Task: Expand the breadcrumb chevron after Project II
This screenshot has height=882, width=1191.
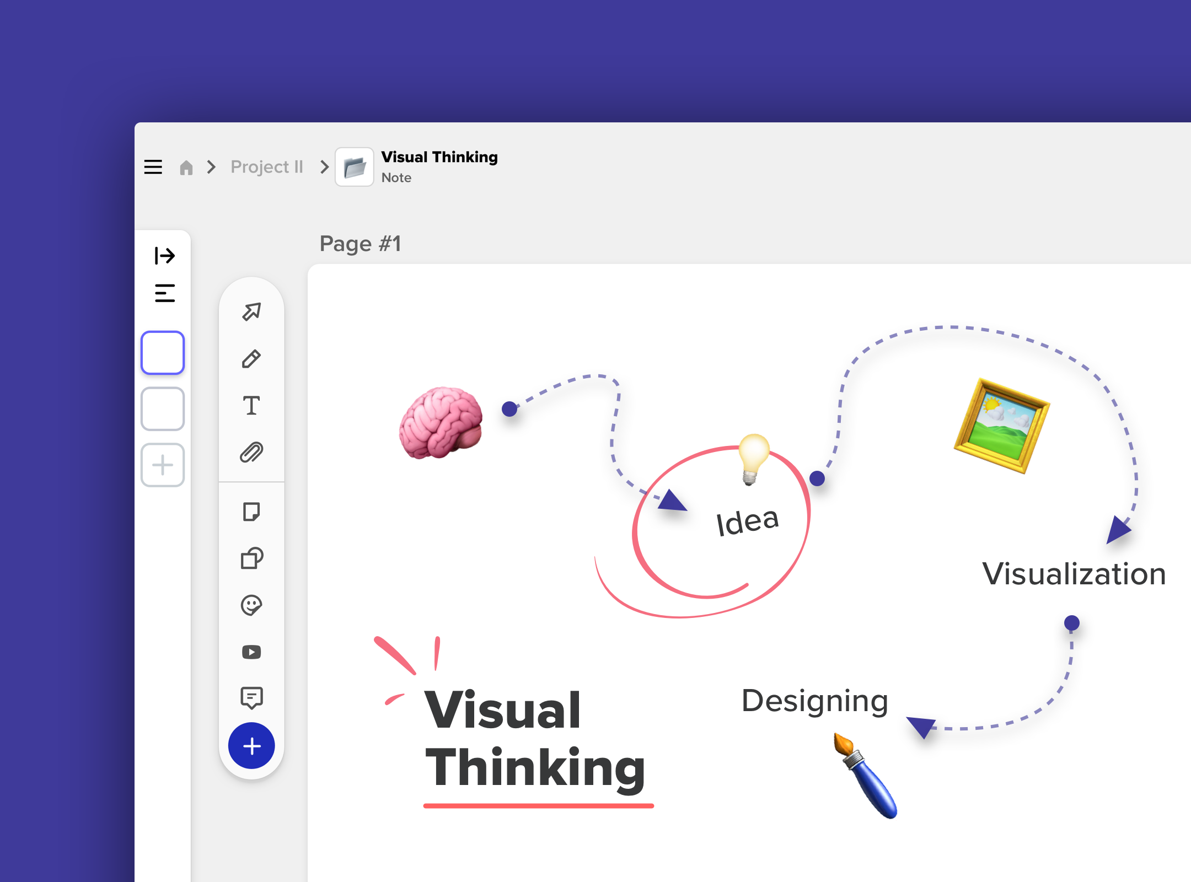Action: coord(324,167)
